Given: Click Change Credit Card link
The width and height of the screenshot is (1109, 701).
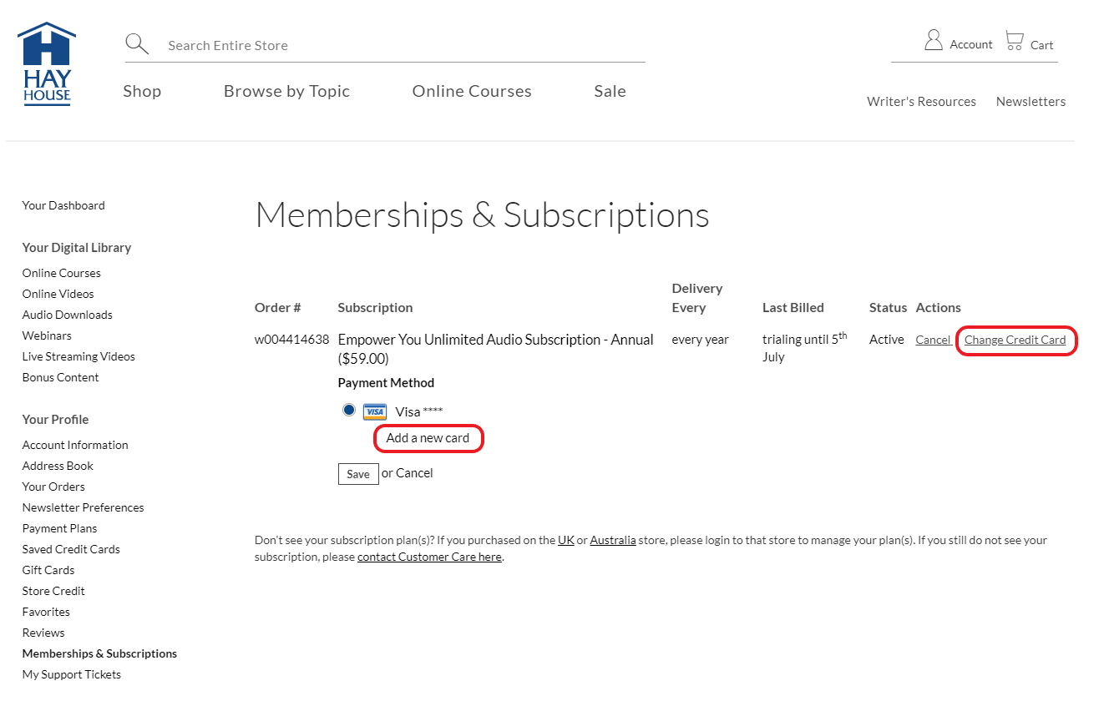Looking at the screenshot, I should click(1015, 340).
